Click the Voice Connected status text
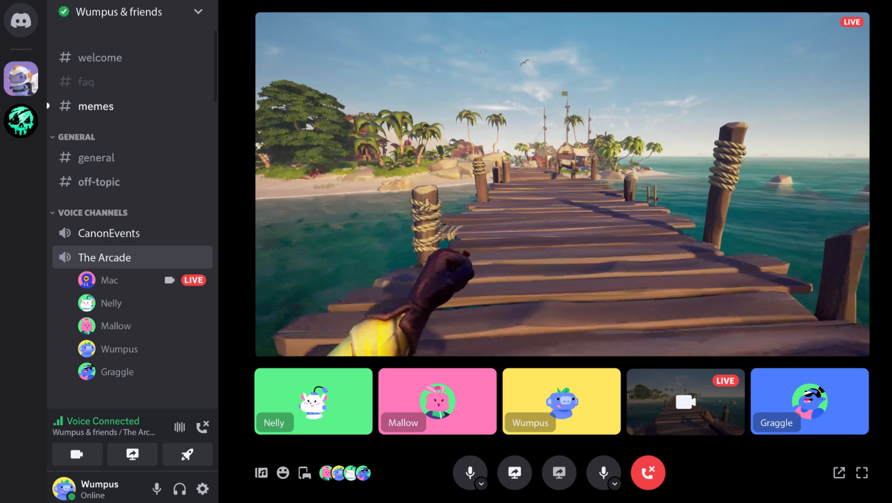 coord(103,421)
